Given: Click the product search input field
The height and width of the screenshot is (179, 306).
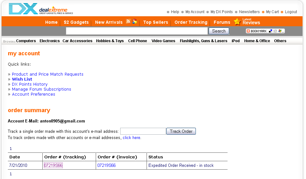Looking at the screenshot, I should coord(137,31).
